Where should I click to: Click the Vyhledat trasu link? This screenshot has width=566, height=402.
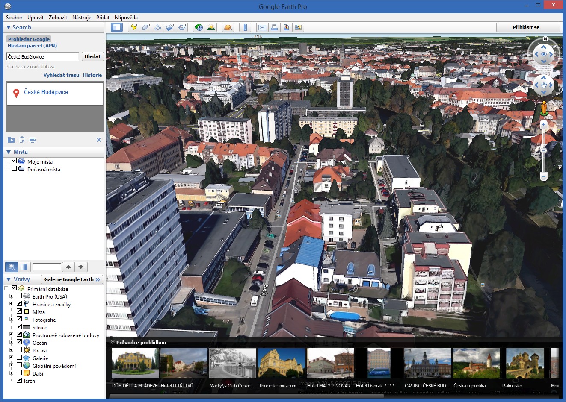[61, 75]
